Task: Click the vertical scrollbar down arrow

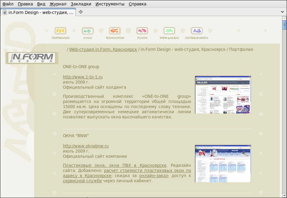Action: click(284, 195)
